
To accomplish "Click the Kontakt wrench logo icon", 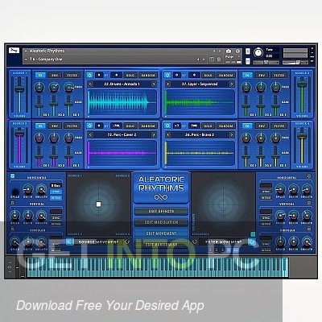I will point(14,51).
